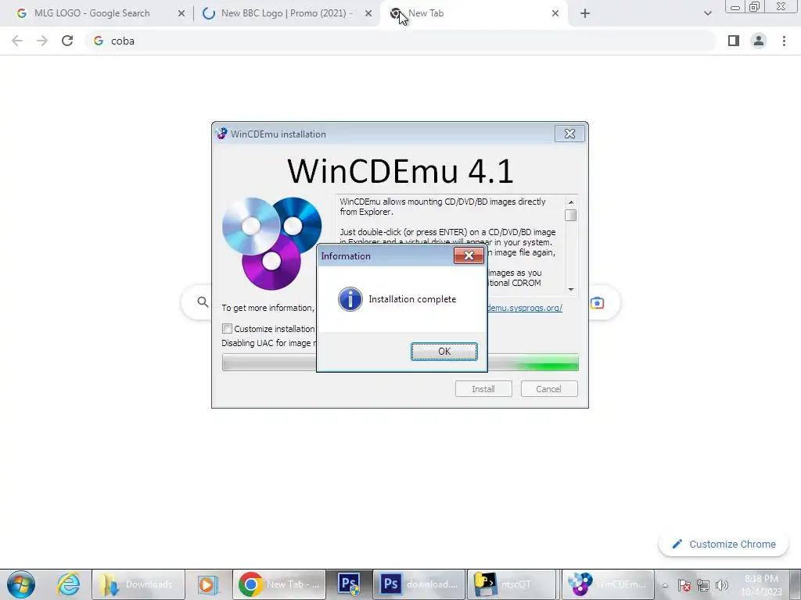The image size is (801, 600).
Task: Restore down the Chrome window
Action: (755, 7)
